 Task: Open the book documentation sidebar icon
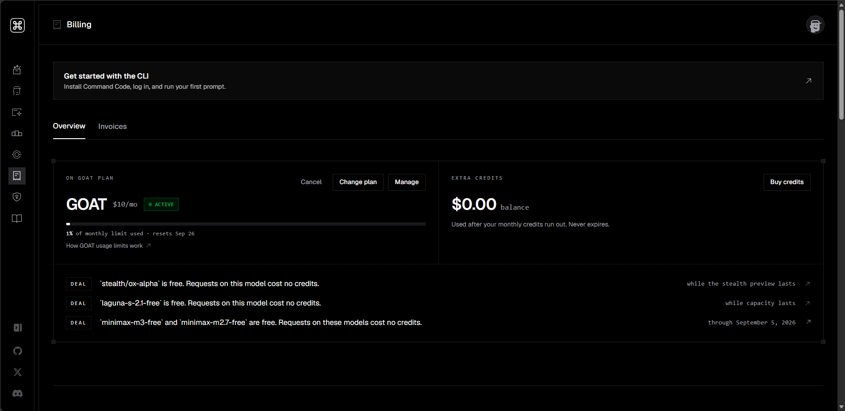coord(17,219)
